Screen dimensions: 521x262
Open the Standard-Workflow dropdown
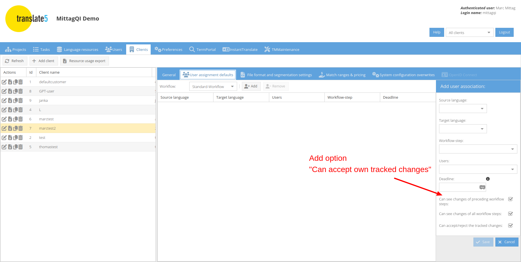point(213,87)
